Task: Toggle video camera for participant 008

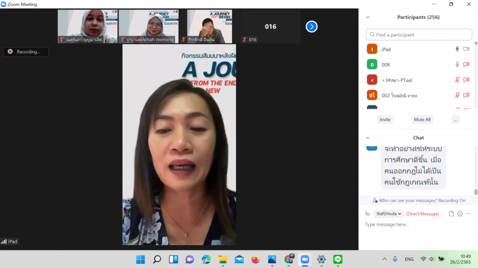Action: [x=466, y=65]
